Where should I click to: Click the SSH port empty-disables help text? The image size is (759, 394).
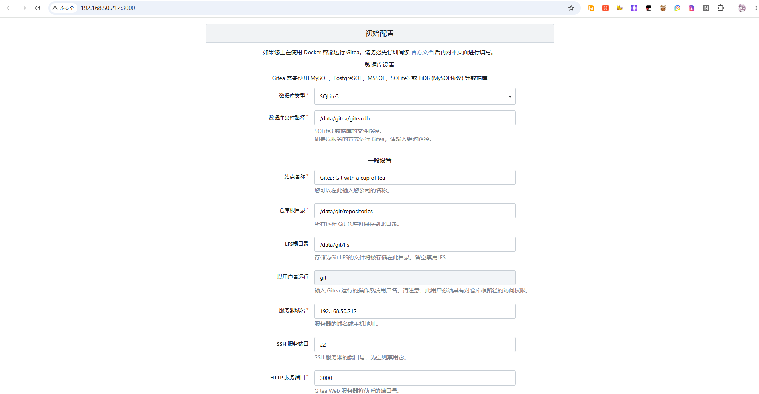tap(361, 357)
